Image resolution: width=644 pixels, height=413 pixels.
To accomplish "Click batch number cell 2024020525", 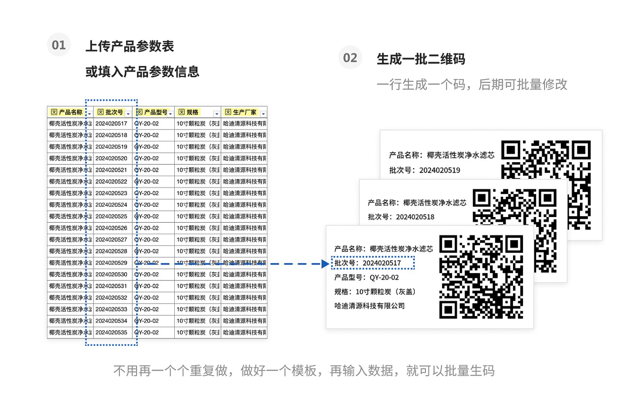I will (113, 216).
